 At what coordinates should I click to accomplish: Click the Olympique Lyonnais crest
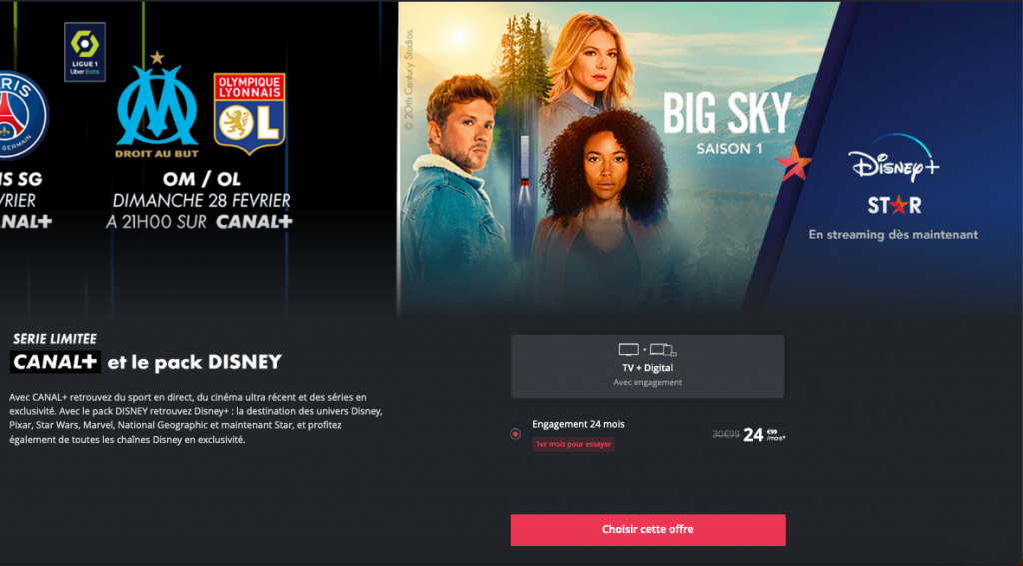[249, 114]
